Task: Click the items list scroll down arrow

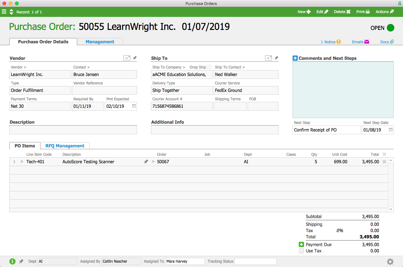Action: [391, 209]
